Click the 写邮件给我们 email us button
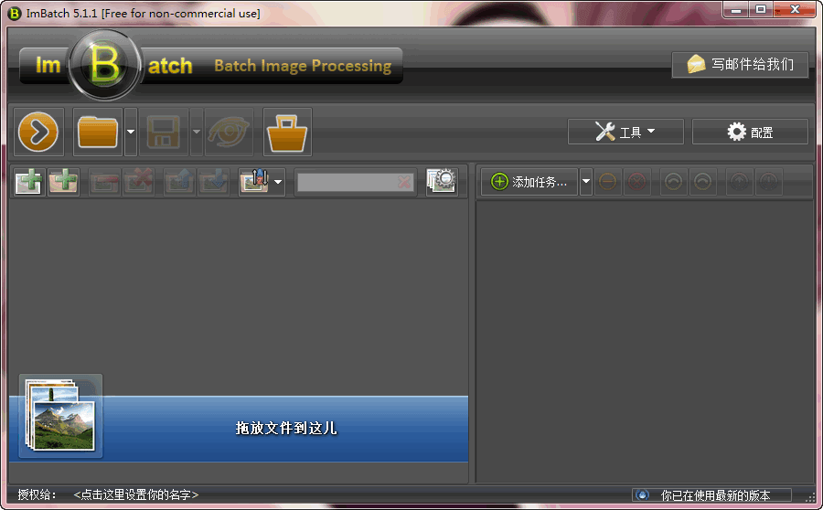 pyautogui.click(x=740, y=64)
